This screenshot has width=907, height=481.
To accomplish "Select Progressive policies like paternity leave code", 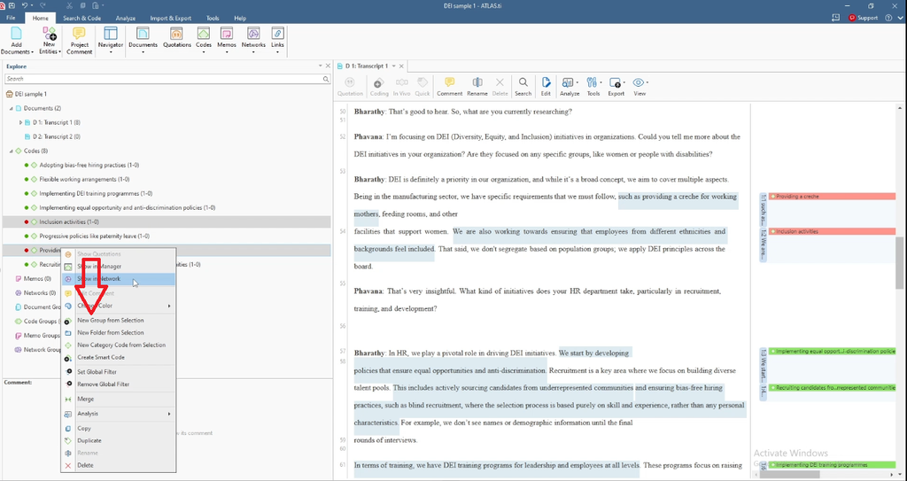I will [x=94, y=237].
